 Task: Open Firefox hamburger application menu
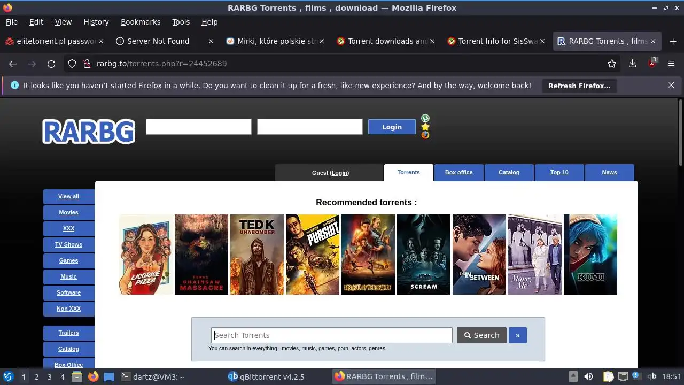pos(671,64)
